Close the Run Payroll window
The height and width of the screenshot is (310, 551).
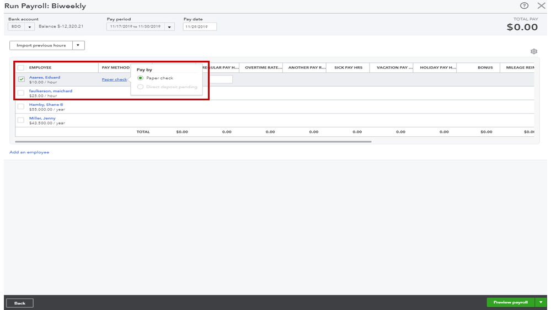point(541,6)
